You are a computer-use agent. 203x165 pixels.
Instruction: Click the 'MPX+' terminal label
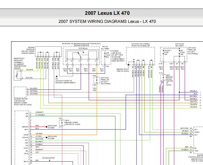click(26, 162)
